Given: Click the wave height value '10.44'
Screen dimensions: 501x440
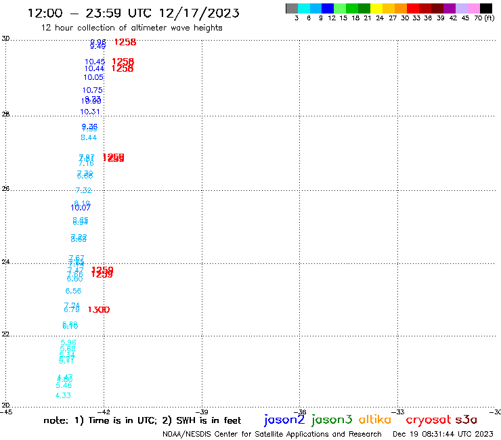Looking at the screenshot, I should click(94, 68).
